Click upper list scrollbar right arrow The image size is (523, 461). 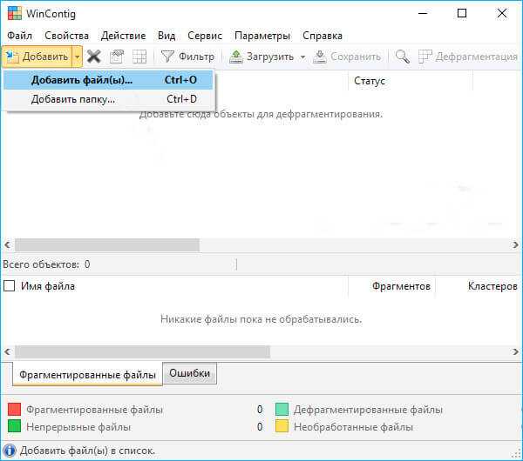click(x=515, y=245)
